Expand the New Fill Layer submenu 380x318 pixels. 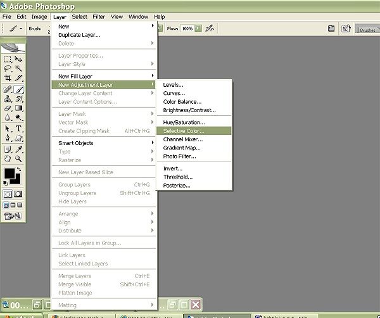tap(104, 77)
